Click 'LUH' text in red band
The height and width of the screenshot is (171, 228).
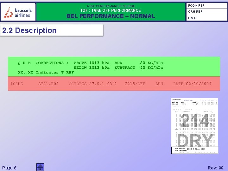click(159, 84)
